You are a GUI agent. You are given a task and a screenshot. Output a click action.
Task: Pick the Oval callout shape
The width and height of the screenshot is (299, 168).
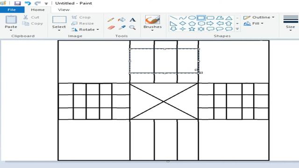point(220,29)
